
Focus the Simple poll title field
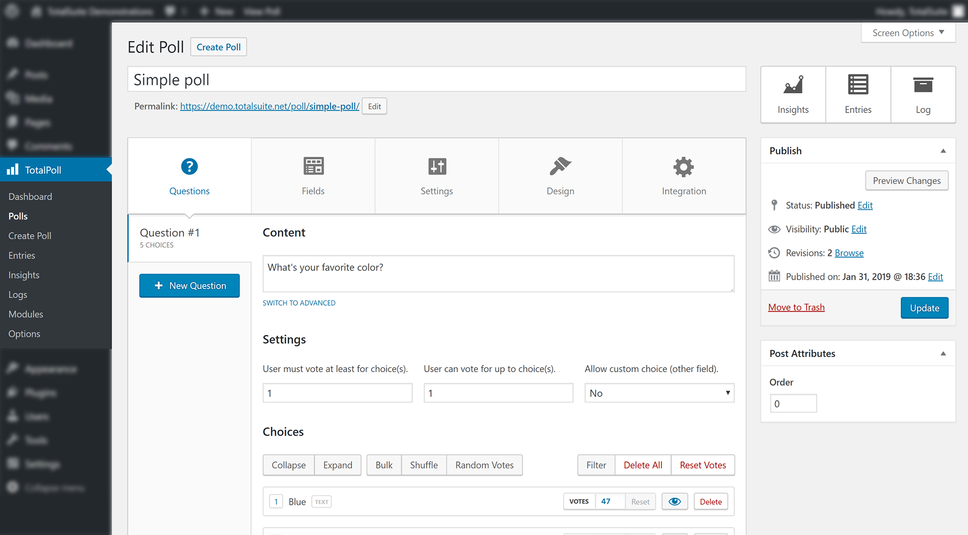pyautogui.click(x=437, y=79)
